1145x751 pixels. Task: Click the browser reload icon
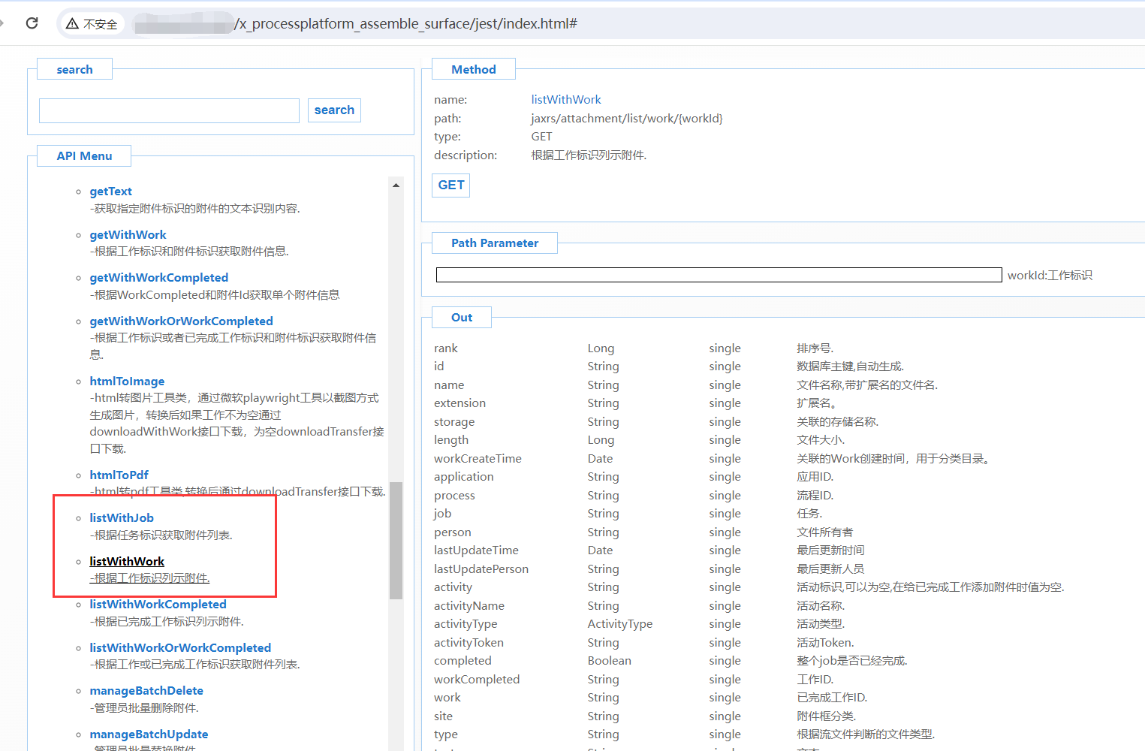pos(32,23)
